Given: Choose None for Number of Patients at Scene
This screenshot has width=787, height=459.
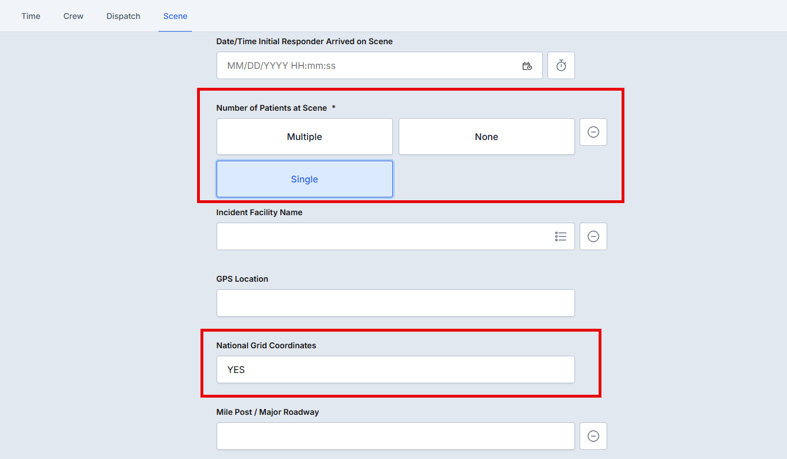Looking at the screenshot, I should click(x=486, y=137).
